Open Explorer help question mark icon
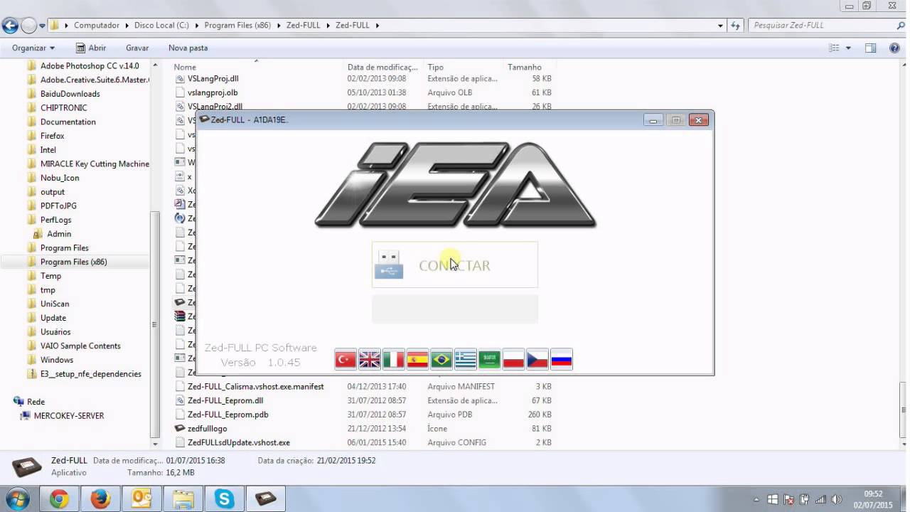Image resolution: width=910 pixels, height=512 pixels. pos(894,48)
